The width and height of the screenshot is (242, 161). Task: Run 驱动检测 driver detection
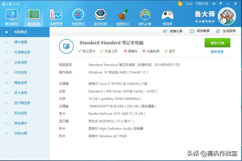coord(100,17)
